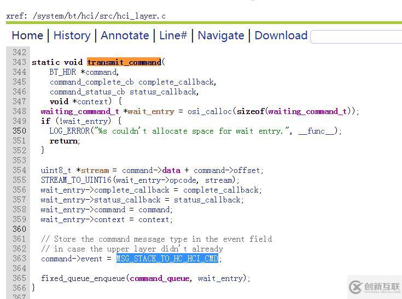Click 'command_complete_cb complete_callback' parameter line
402x299 pixels.
pos(133,82)
